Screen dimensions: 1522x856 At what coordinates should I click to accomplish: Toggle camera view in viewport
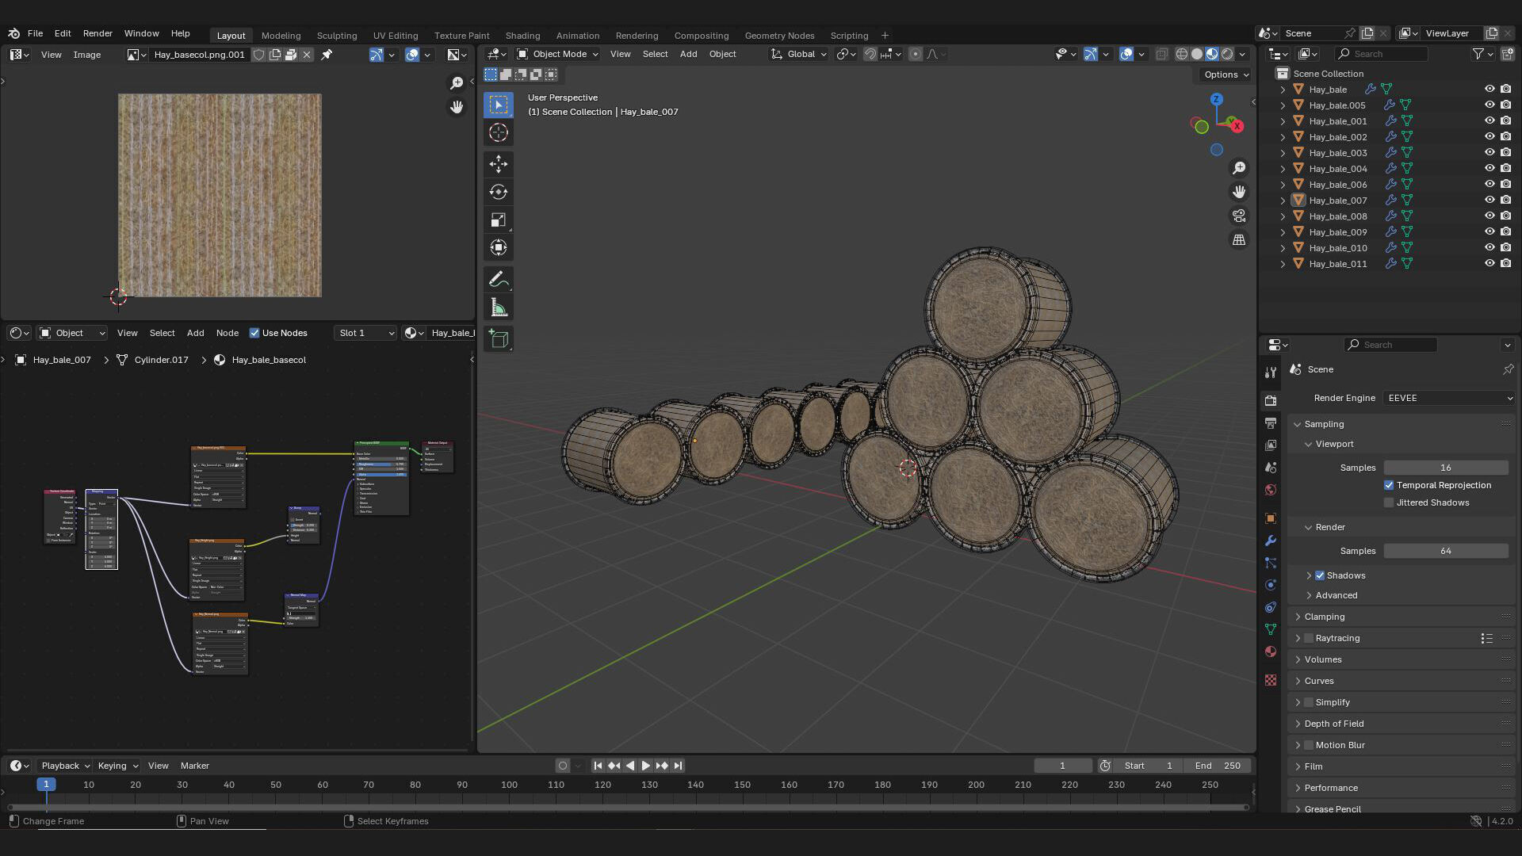pos(1238,216)
